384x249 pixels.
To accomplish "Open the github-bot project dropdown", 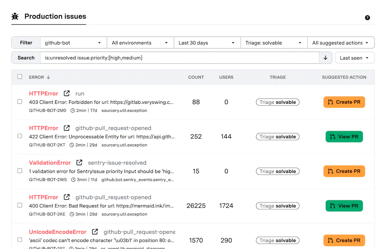I will pos(73,43).
